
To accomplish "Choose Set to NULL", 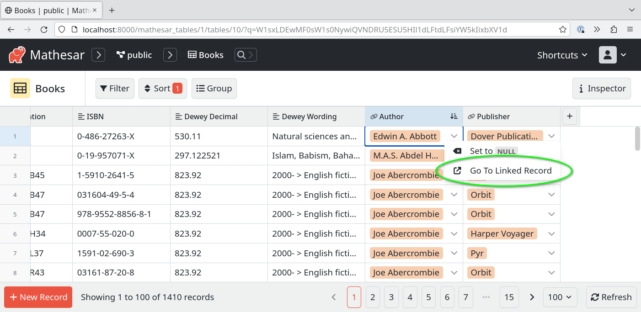I will pos(492,151).
